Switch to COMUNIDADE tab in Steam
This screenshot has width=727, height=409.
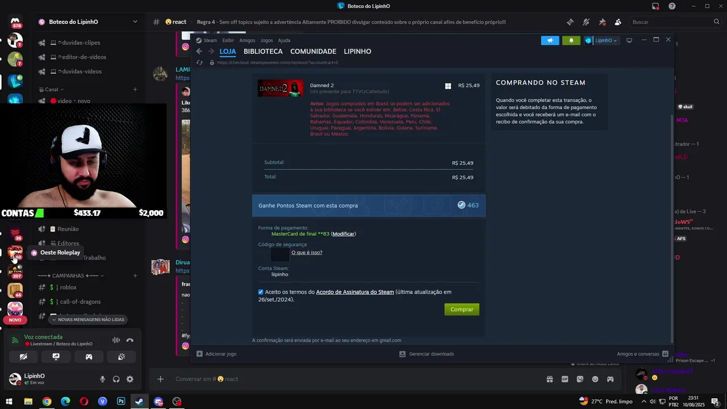point(313,51)
